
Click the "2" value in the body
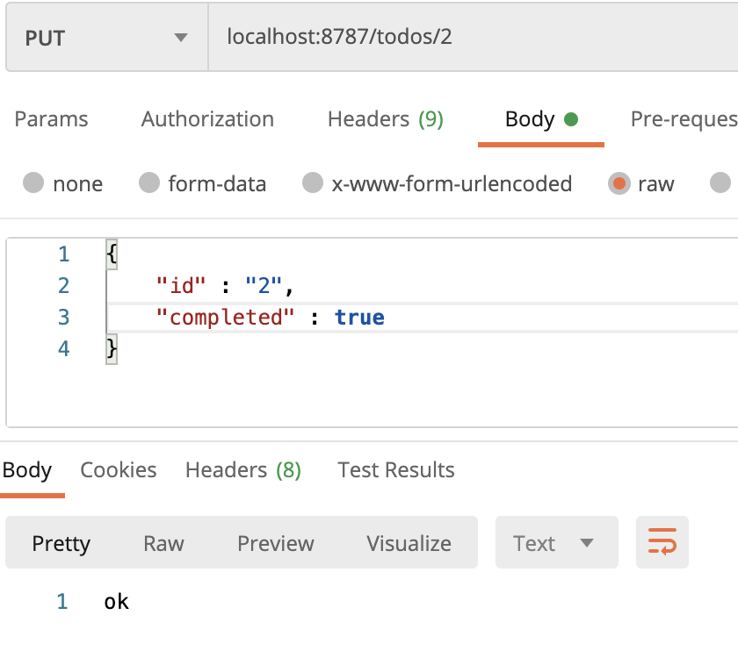(264, 286)
